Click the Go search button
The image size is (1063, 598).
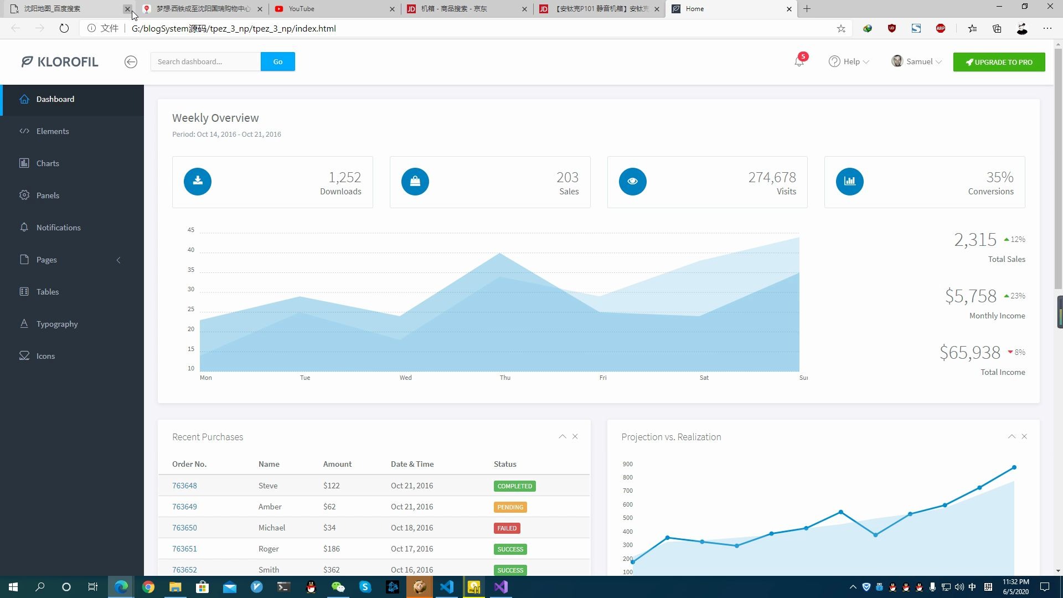point(278,61)
